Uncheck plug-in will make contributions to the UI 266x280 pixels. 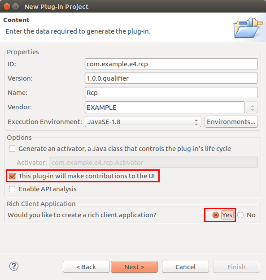click(12, 176)
